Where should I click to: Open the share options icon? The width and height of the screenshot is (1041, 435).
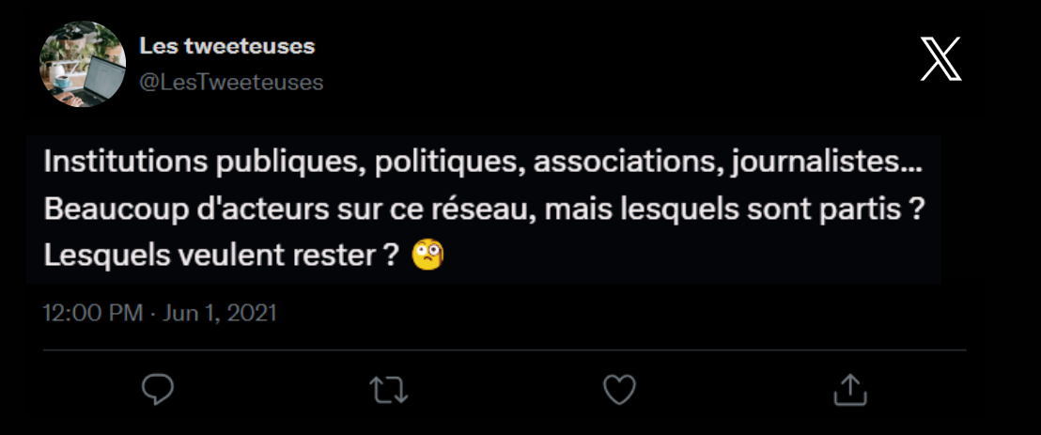point(850,389)
